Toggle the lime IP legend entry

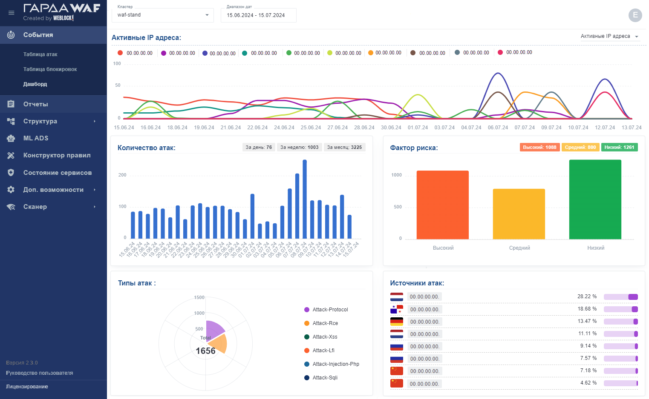click(x=344, y=53)
